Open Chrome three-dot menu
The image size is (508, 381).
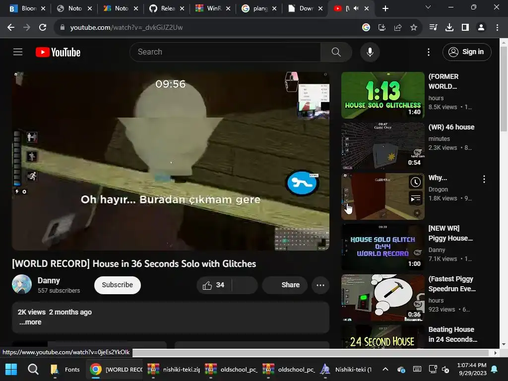click(497, 28)
